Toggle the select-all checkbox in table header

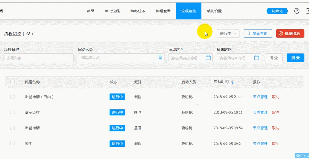12,82
